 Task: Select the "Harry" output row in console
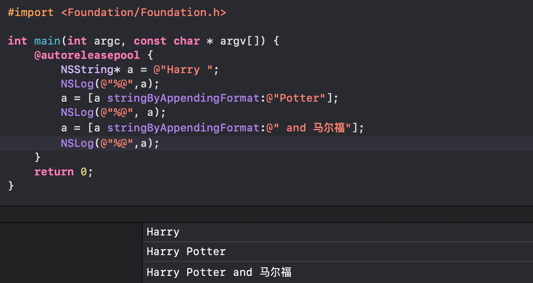pos(338,232)
